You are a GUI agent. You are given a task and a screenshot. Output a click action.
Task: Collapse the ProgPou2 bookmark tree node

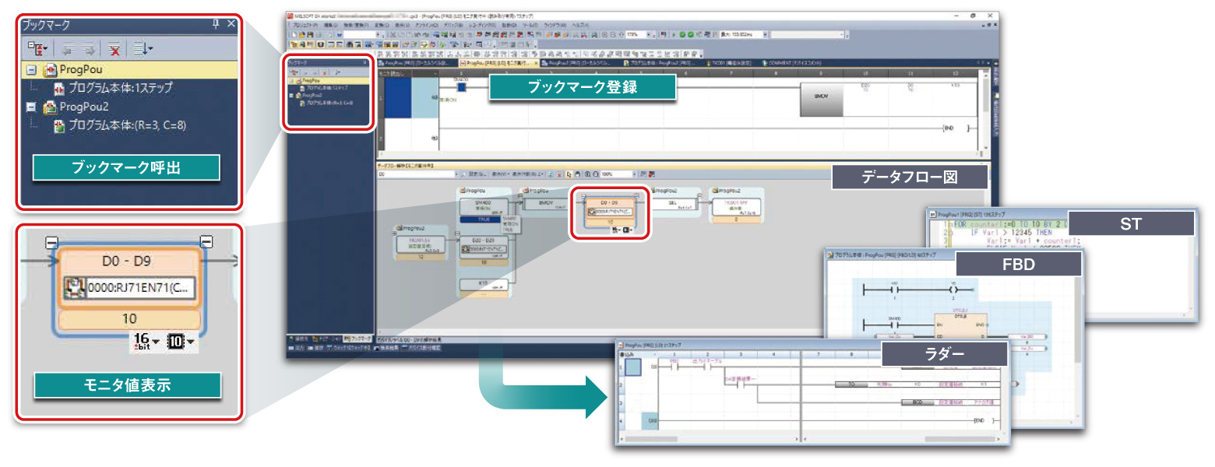31,107
